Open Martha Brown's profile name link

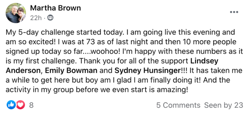[x=55, y=8]
